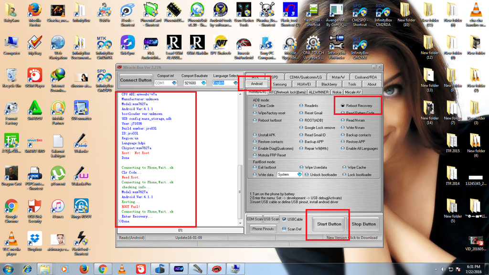The image size is (489, 275).
Task: Click the Connect Button
Action: click(136, 80)
